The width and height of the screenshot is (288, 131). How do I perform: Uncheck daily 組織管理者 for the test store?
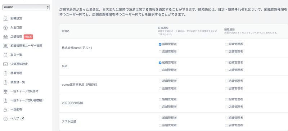(x=160, y=63)
